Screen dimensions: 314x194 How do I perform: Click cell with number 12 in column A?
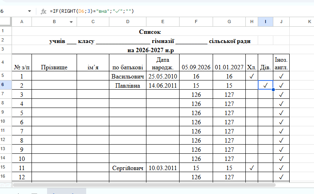pyautogui.click(x=22, y=177)
